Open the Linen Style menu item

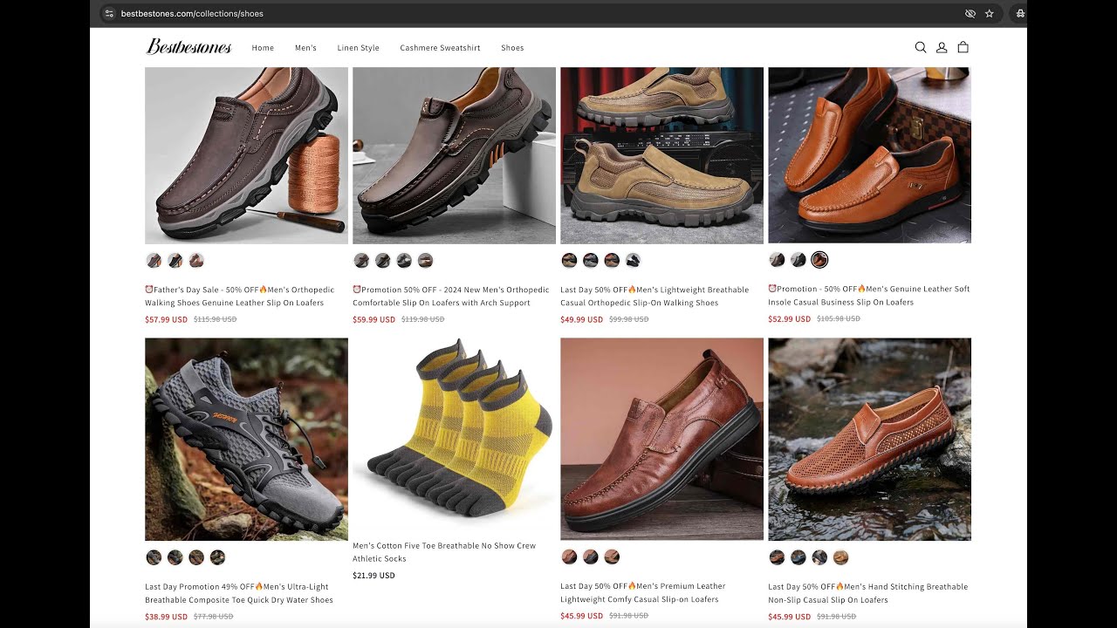tap(359, 48)
